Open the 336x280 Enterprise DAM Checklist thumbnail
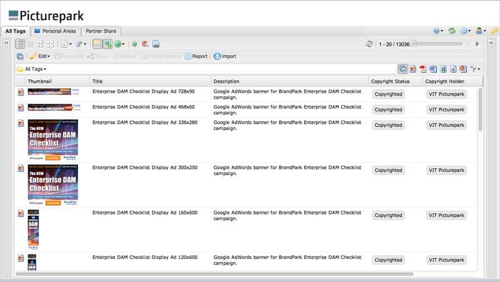The image size is (500, 282). tap(53, 139)
